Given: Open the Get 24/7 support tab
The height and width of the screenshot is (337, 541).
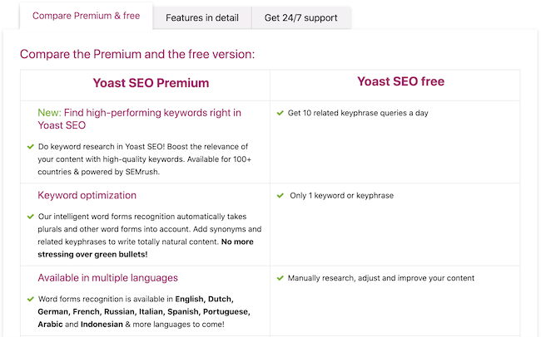Looking at the screenshot, I should 300,17.
